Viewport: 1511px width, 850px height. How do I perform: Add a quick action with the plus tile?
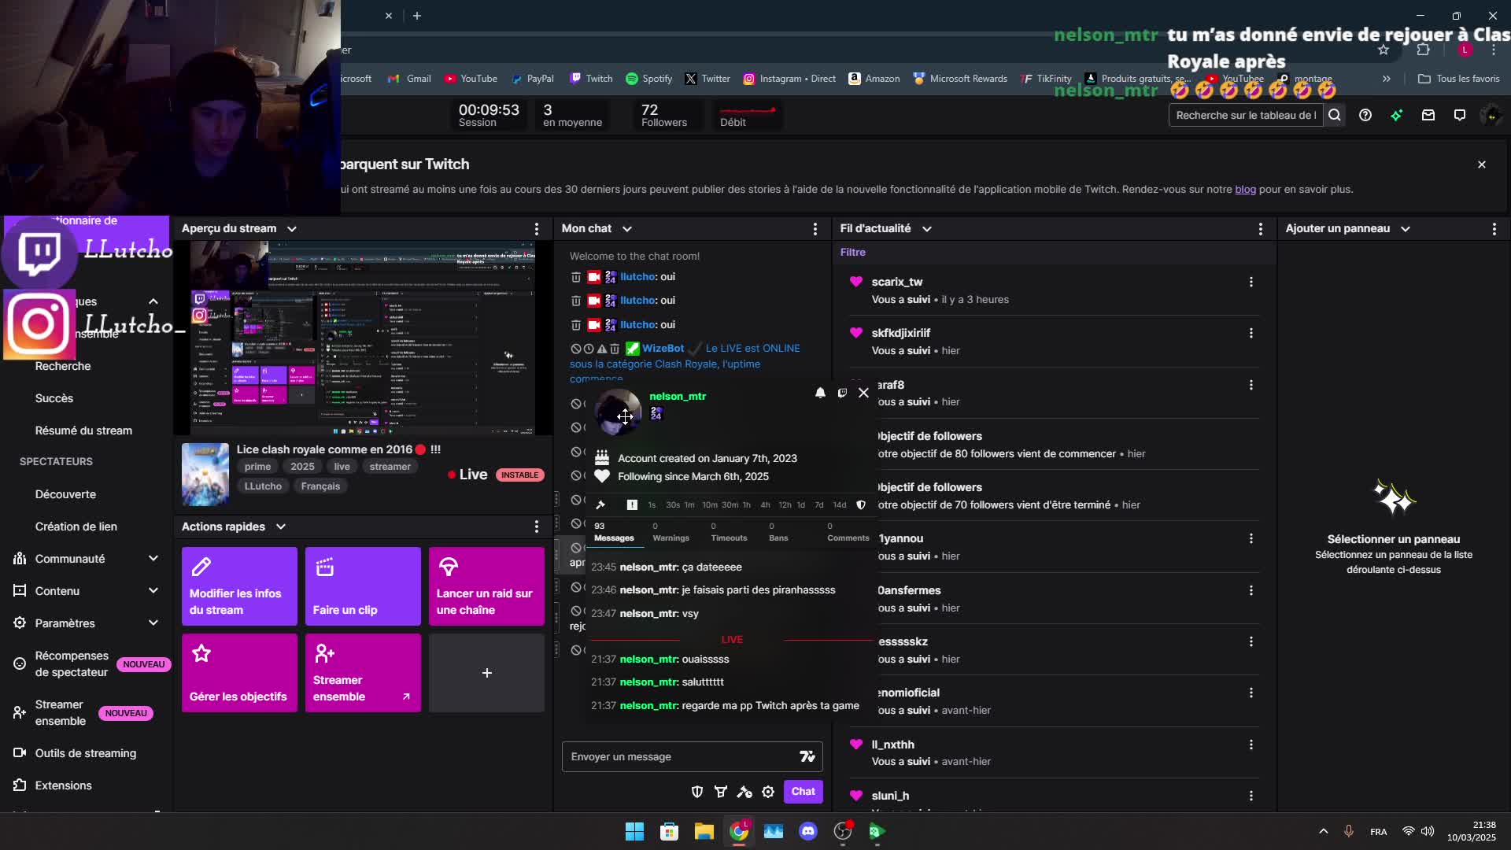[486, 673]
